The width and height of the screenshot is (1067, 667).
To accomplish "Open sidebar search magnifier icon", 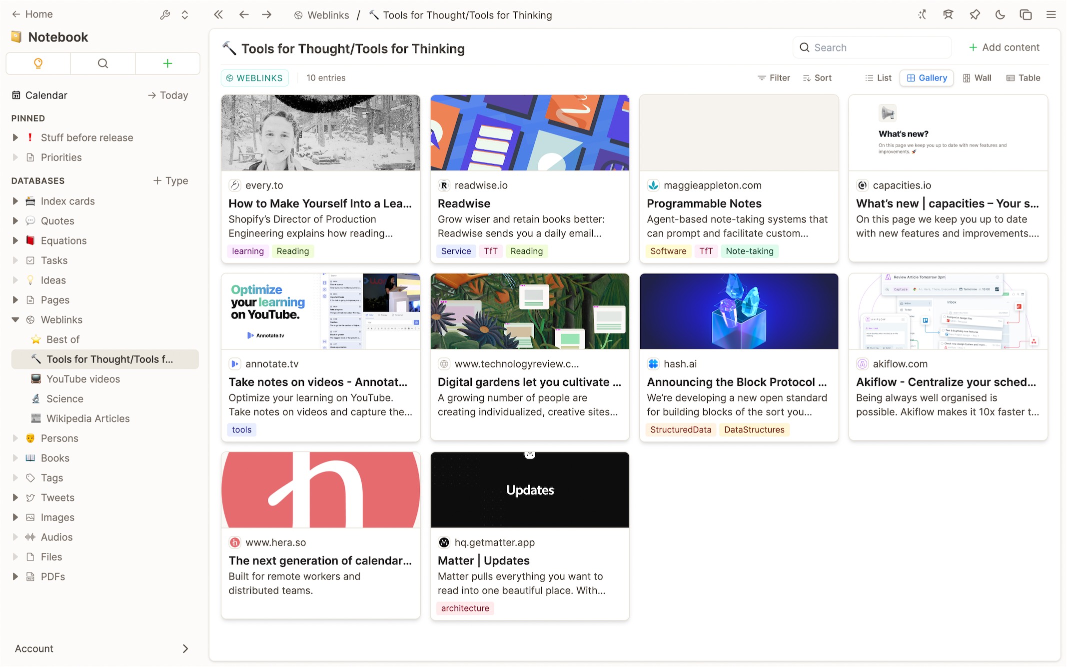I will [x=103, y=63].
